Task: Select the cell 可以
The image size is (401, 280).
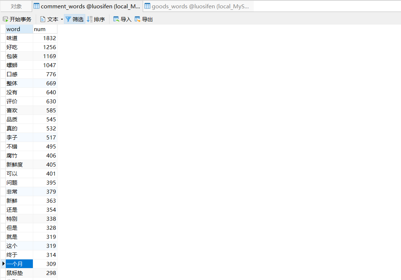Action: (19, 174)
